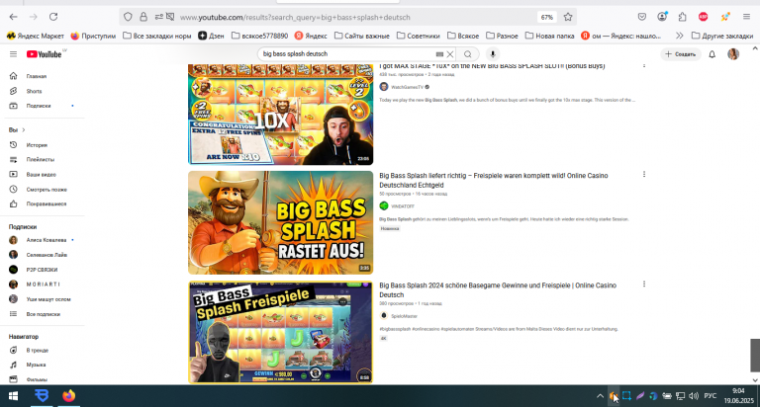Click the Pocket save icon
Image resolution: width=760 pixels, height=407 pixels.
tap(641, 17)
